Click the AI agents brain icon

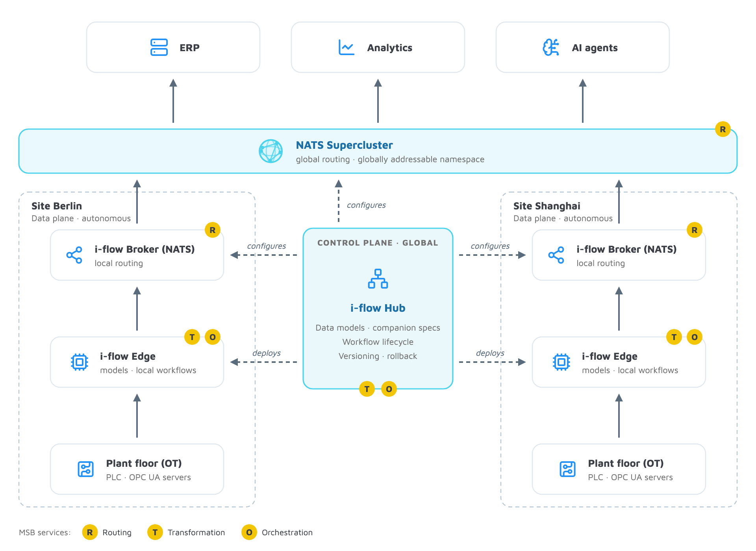point(551,47)
